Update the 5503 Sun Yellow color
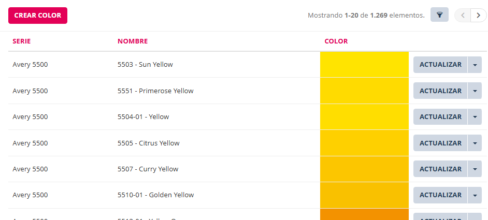 (x=440, y=65)
